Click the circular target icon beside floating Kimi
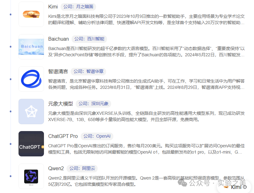254x193 pixels. click(x=245, y=187)
